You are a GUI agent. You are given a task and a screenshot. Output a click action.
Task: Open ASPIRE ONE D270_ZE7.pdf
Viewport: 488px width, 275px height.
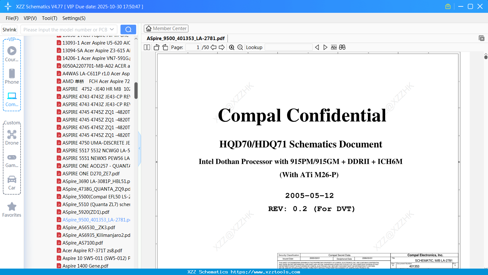(x=88, y=174)
